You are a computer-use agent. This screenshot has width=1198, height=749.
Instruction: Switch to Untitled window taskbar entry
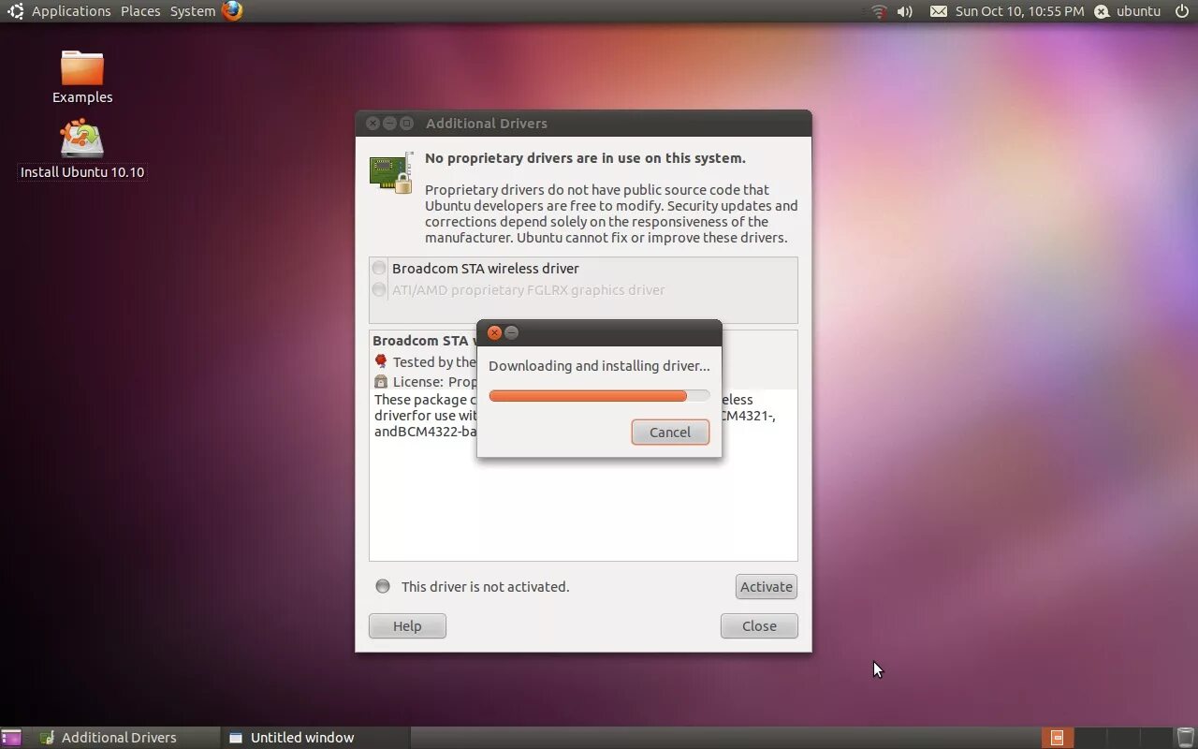[315, 738]
